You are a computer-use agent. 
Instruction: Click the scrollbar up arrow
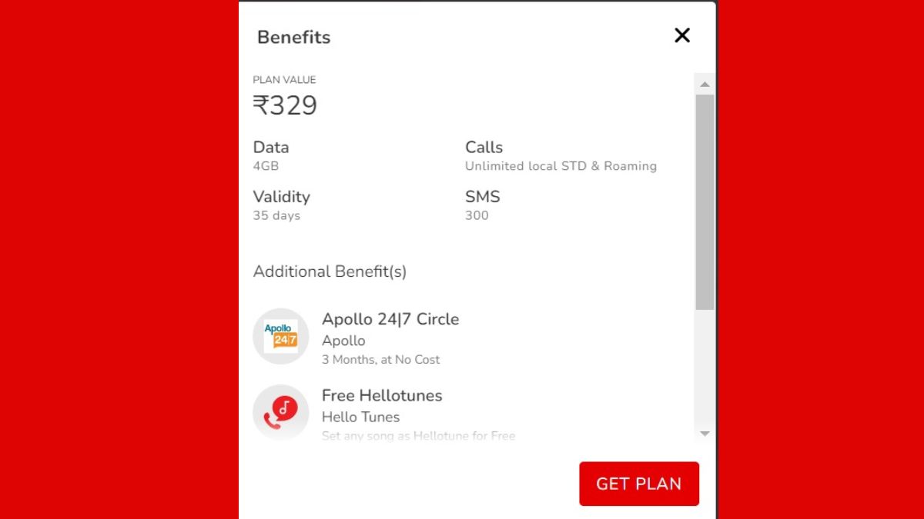point(705,84)
